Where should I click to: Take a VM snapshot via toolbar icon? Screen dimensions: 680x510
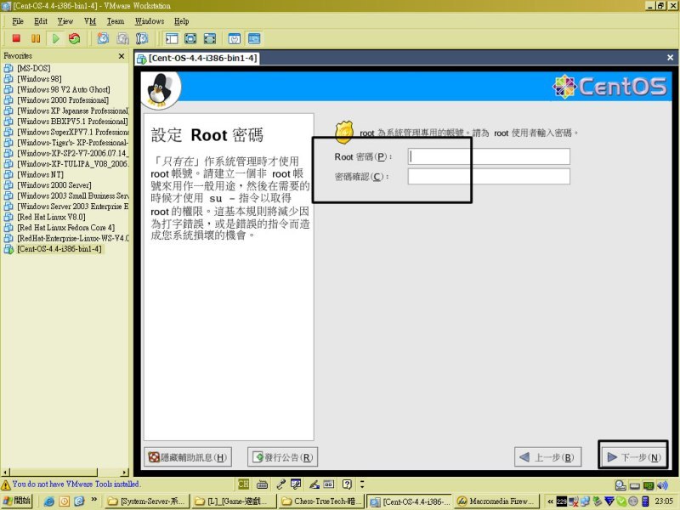(103, 38)
